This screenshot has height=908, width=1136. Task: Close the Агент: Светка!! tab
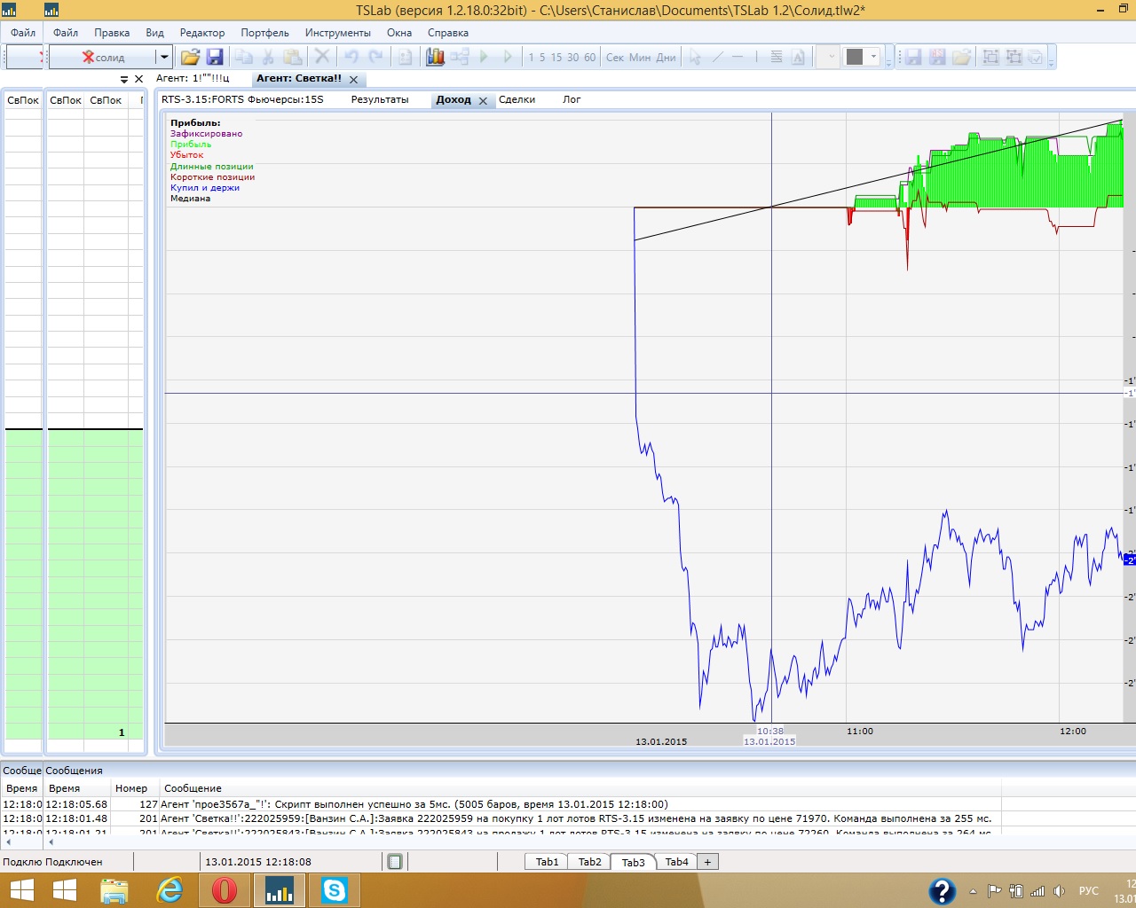pos(353,79)
